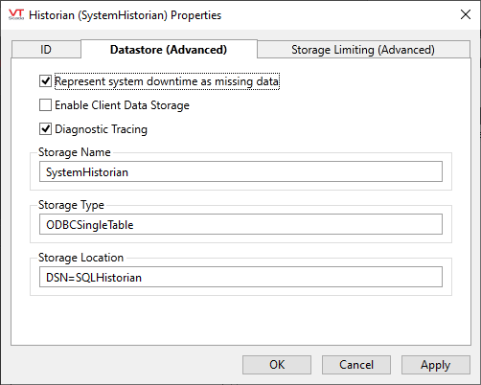Viewport: 481px width, 385px height.
Task: Click the VTScada logo in title bar
Action: click(x=16, y=14)
